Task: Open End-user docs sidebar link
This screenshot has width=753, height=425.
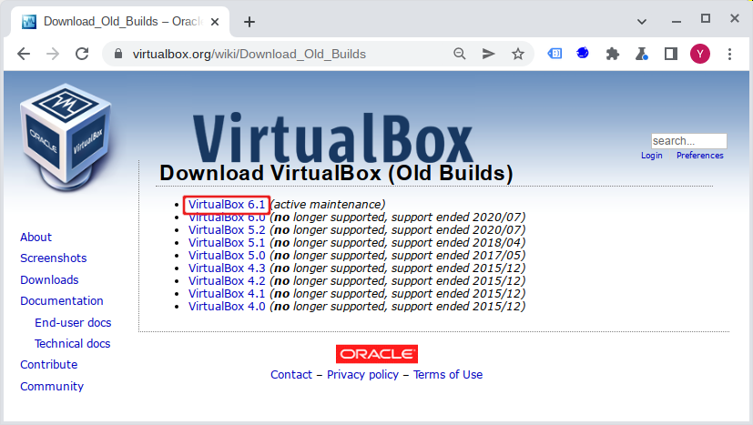Action: click(73, 323)
